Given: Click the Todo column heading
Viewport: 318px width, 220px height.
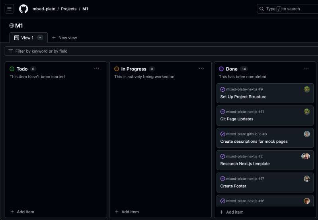Looking at the screenshot, I should click(22, 69).
